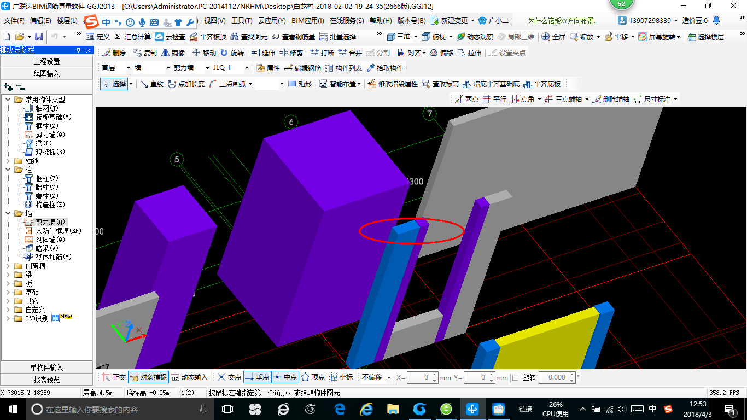
Task: Expand the 门窗洞 tree node
Action: point(8,266)
